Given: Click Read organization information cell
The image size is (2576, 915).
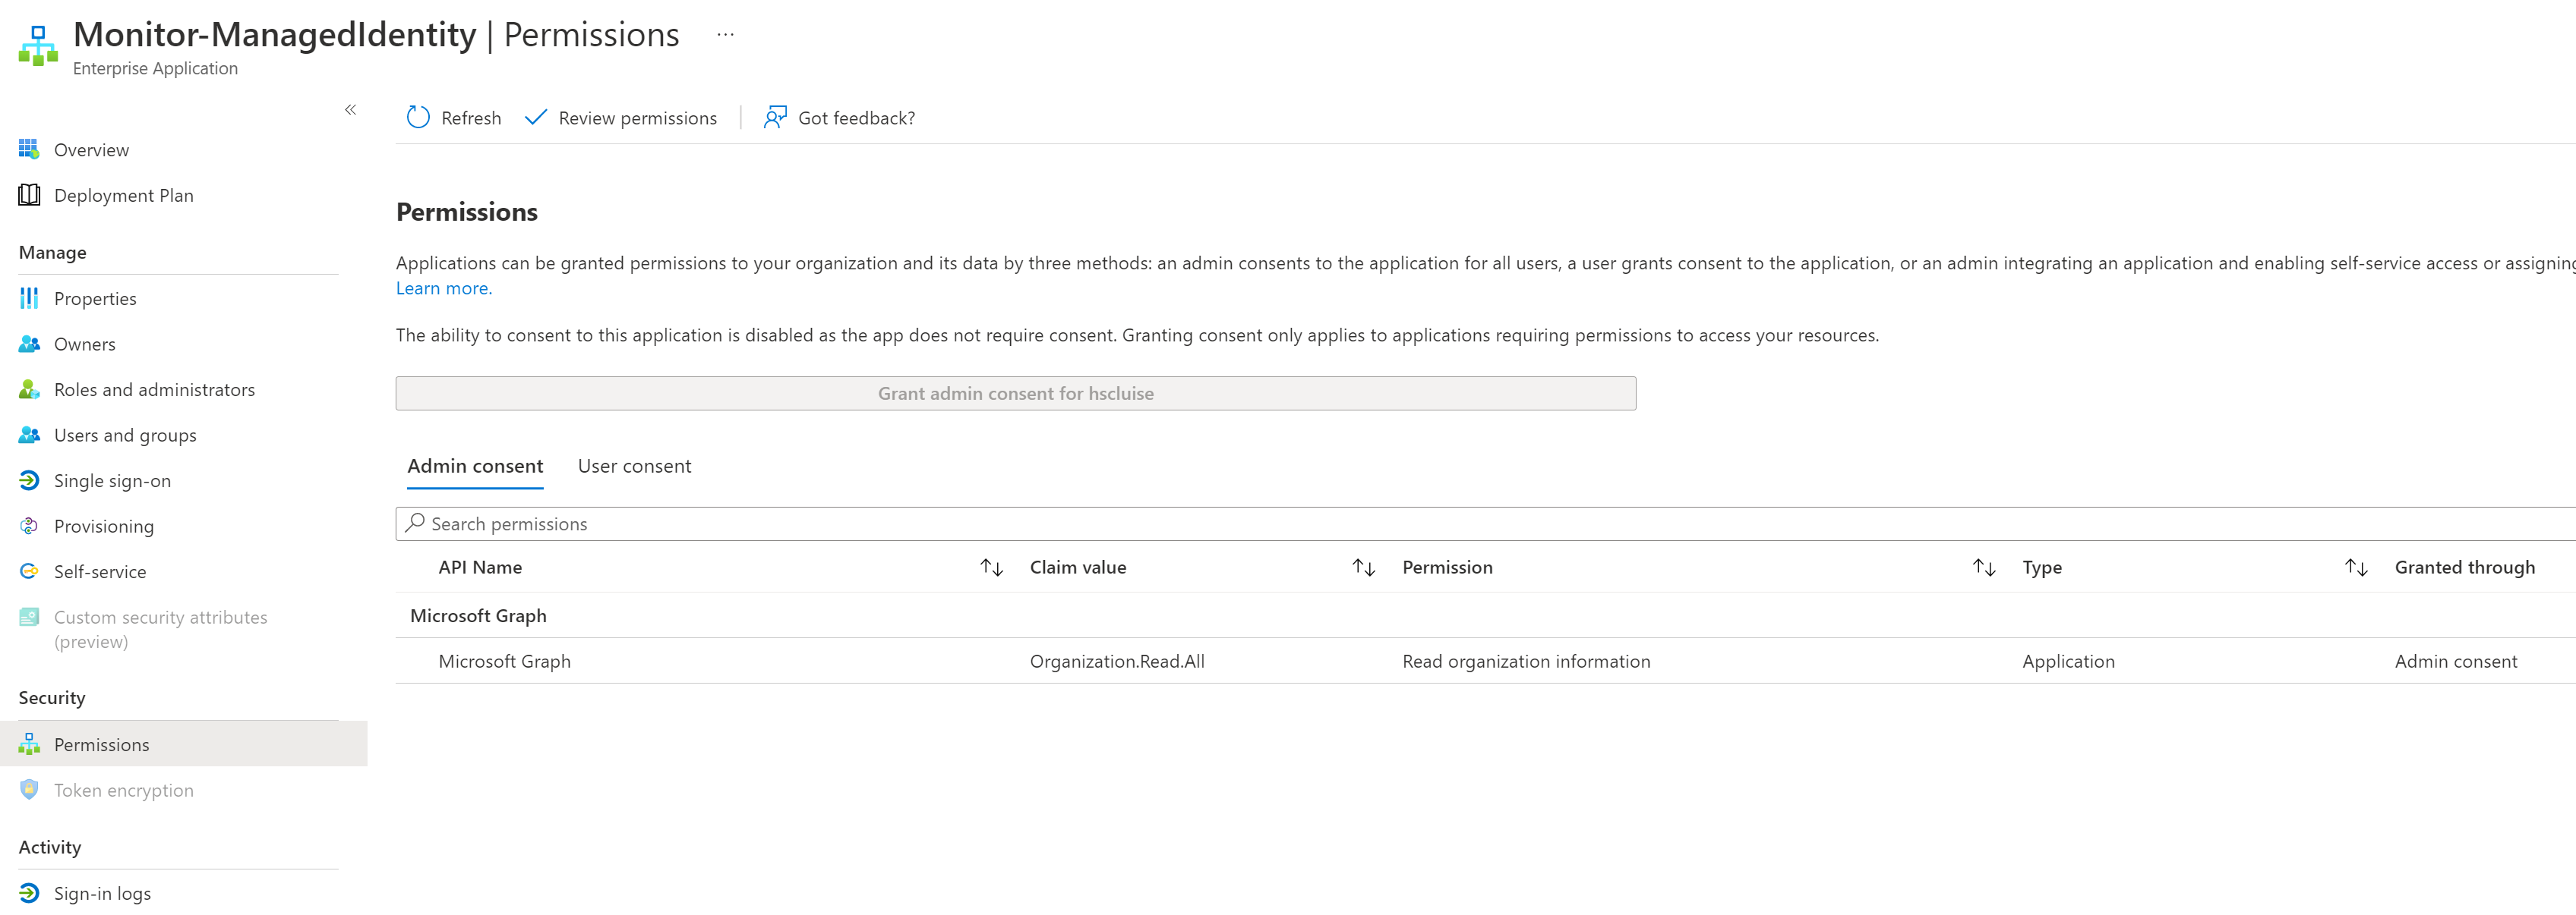Looking at the screenshot, I should 1526,662.
